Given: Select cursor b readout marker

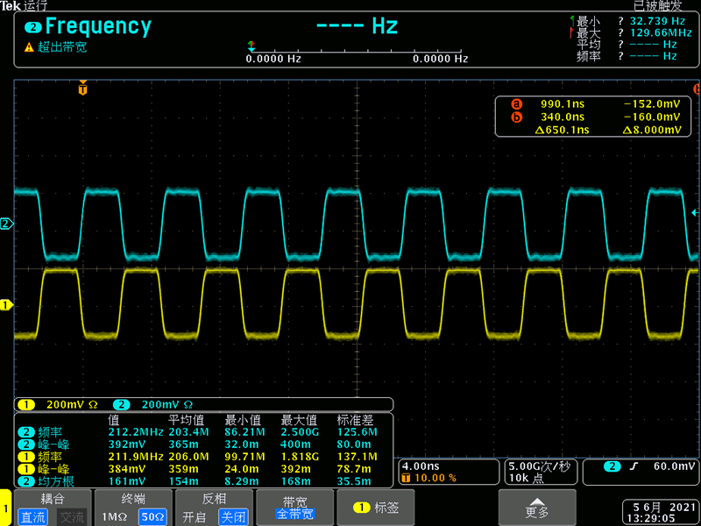Looking at the screenshot, I should (x=516, y=117).
